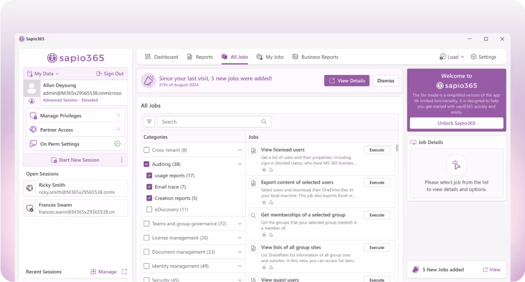The width and height of the screenshot is (525, 282).
Task: Click document icon for Export content job
Action: click(x=254, y=183)
